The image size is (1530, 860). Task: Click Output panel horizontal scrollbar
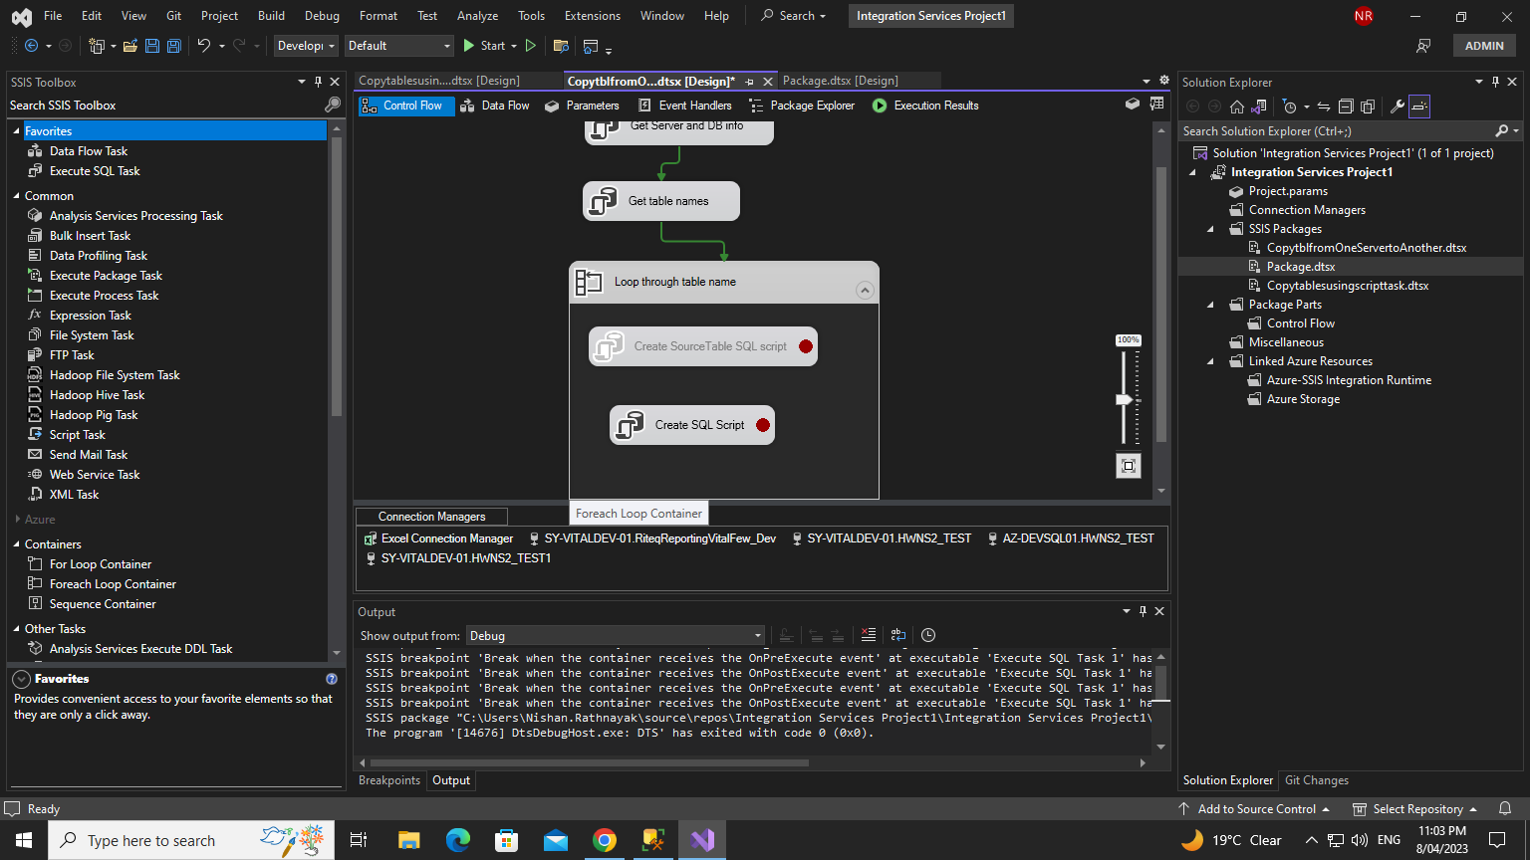point(588,763)
